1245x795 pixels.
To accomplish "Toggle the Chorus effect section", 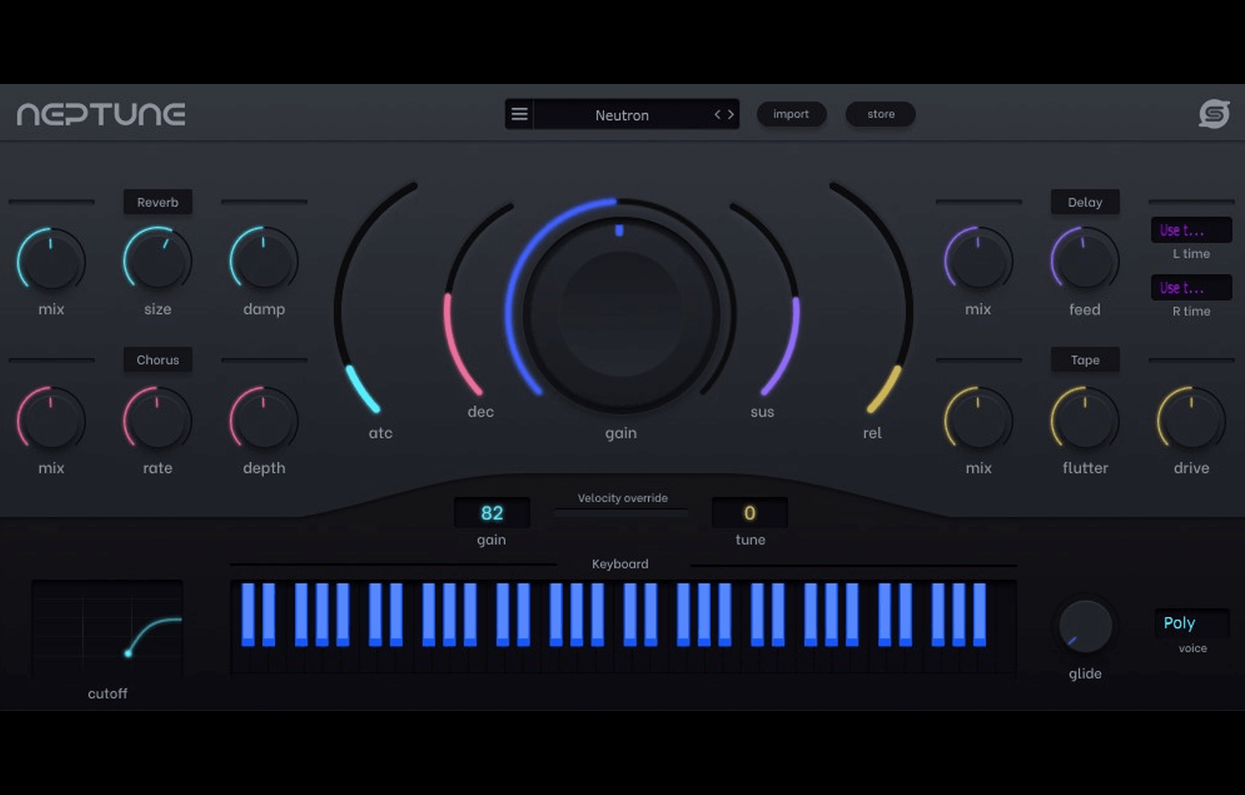I will click(157, 360).
